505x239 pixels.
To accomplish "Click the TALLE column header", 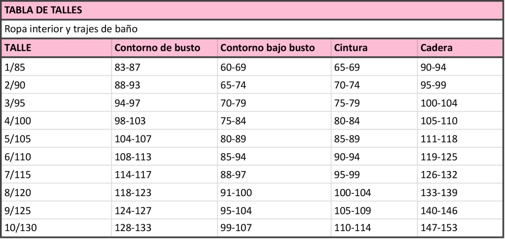I will [19, 48].
